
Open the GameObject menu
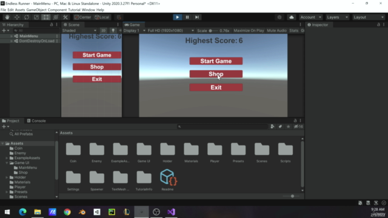point(36,10)
